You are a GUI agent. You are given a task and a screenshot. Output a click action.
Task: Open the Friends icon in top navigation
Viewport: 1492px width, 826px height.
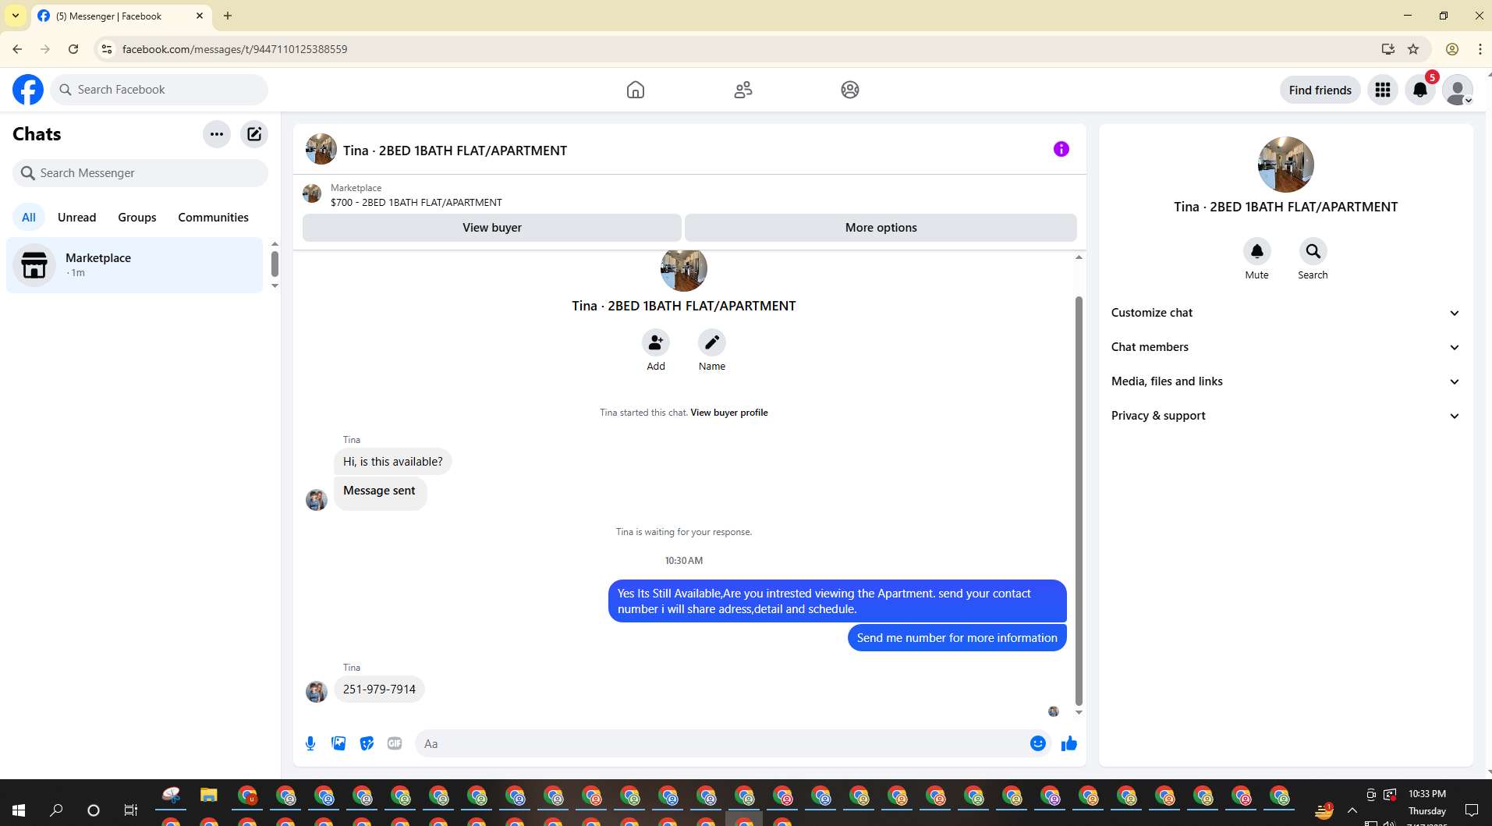click(743, 90)
